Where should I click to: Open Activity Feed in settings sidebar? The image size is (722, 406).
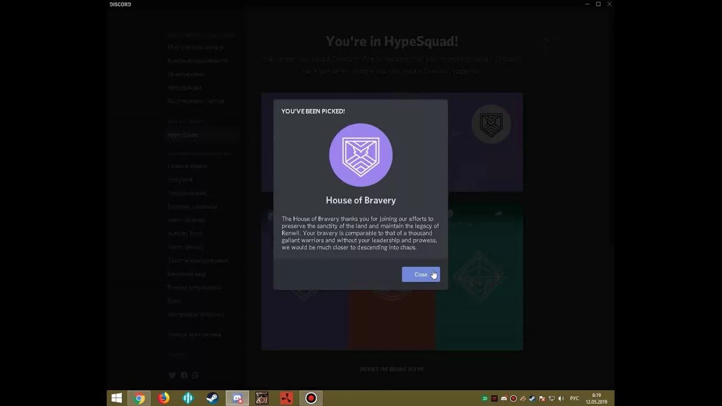pos(184,233)
